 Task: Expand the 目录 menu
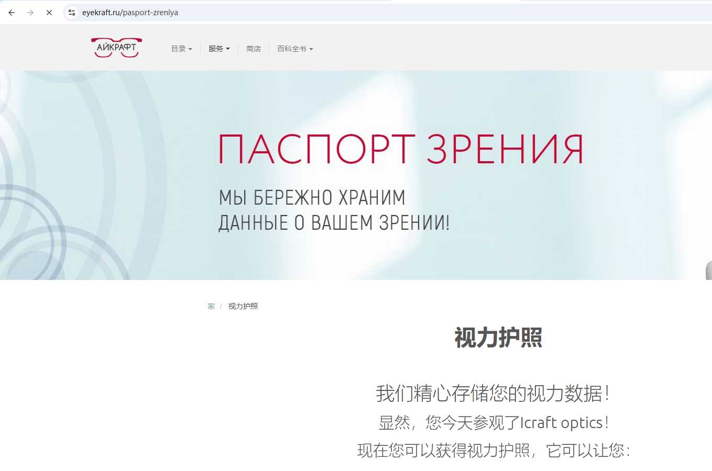tap(182, 49)
